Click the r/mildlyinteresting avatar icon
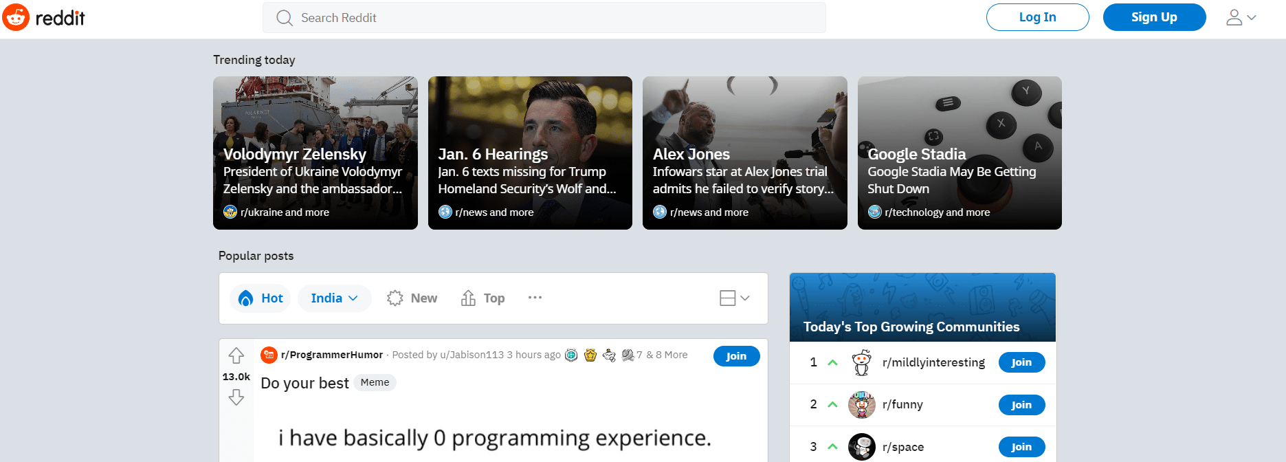Viewport: 1286px width, 462px height. 862,362
